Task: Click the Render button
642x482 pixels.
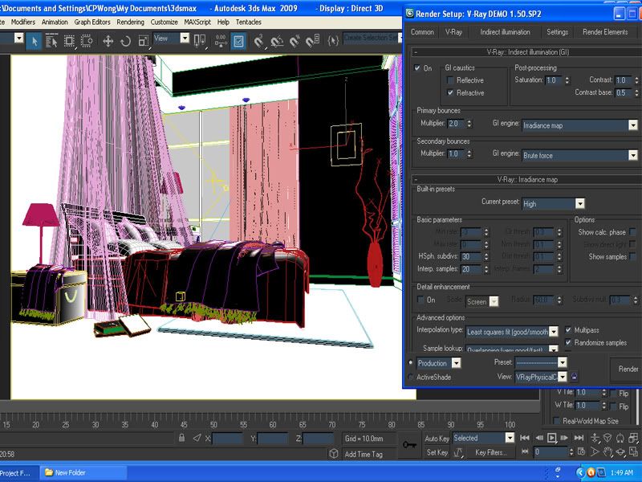Action: 628,369
